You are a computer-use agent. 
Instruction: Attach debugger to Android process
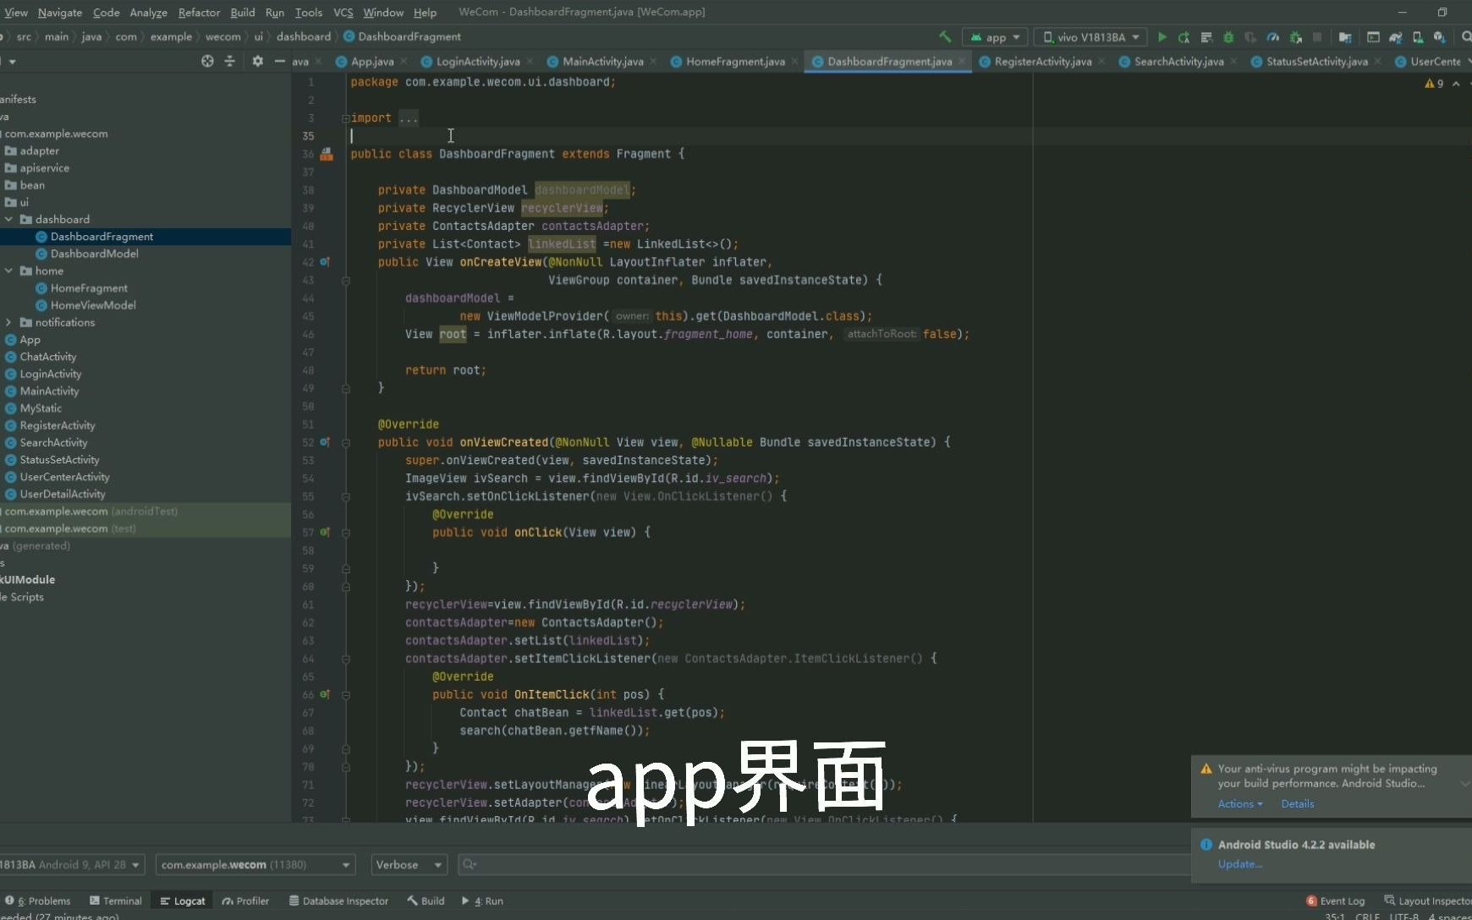pyautogui.click(x=1297, y=37)
